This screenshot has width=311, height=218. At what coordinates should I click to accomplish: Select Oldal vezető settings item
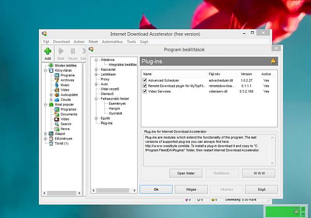[110, 89]
